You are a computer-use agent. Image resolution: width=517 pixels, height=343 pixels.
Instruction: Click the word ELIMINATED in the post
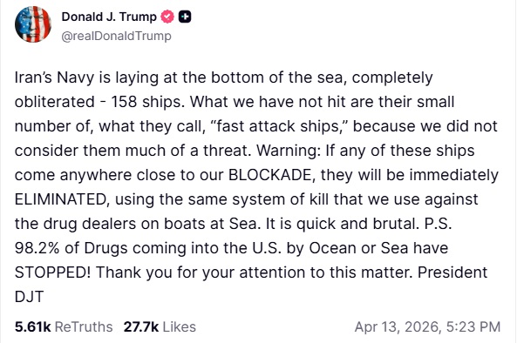pos(62,199)
